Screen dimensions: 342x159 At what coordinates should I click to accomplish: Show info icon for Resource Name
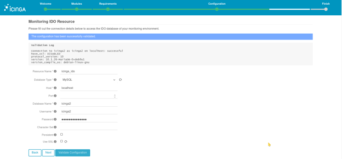click(55, 71)
